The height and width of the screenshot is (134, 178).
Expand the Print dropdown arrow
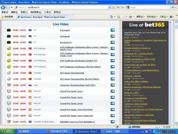[134, 17]
